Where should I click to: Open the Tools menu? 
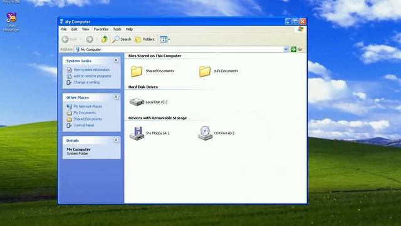click(117, 30)
